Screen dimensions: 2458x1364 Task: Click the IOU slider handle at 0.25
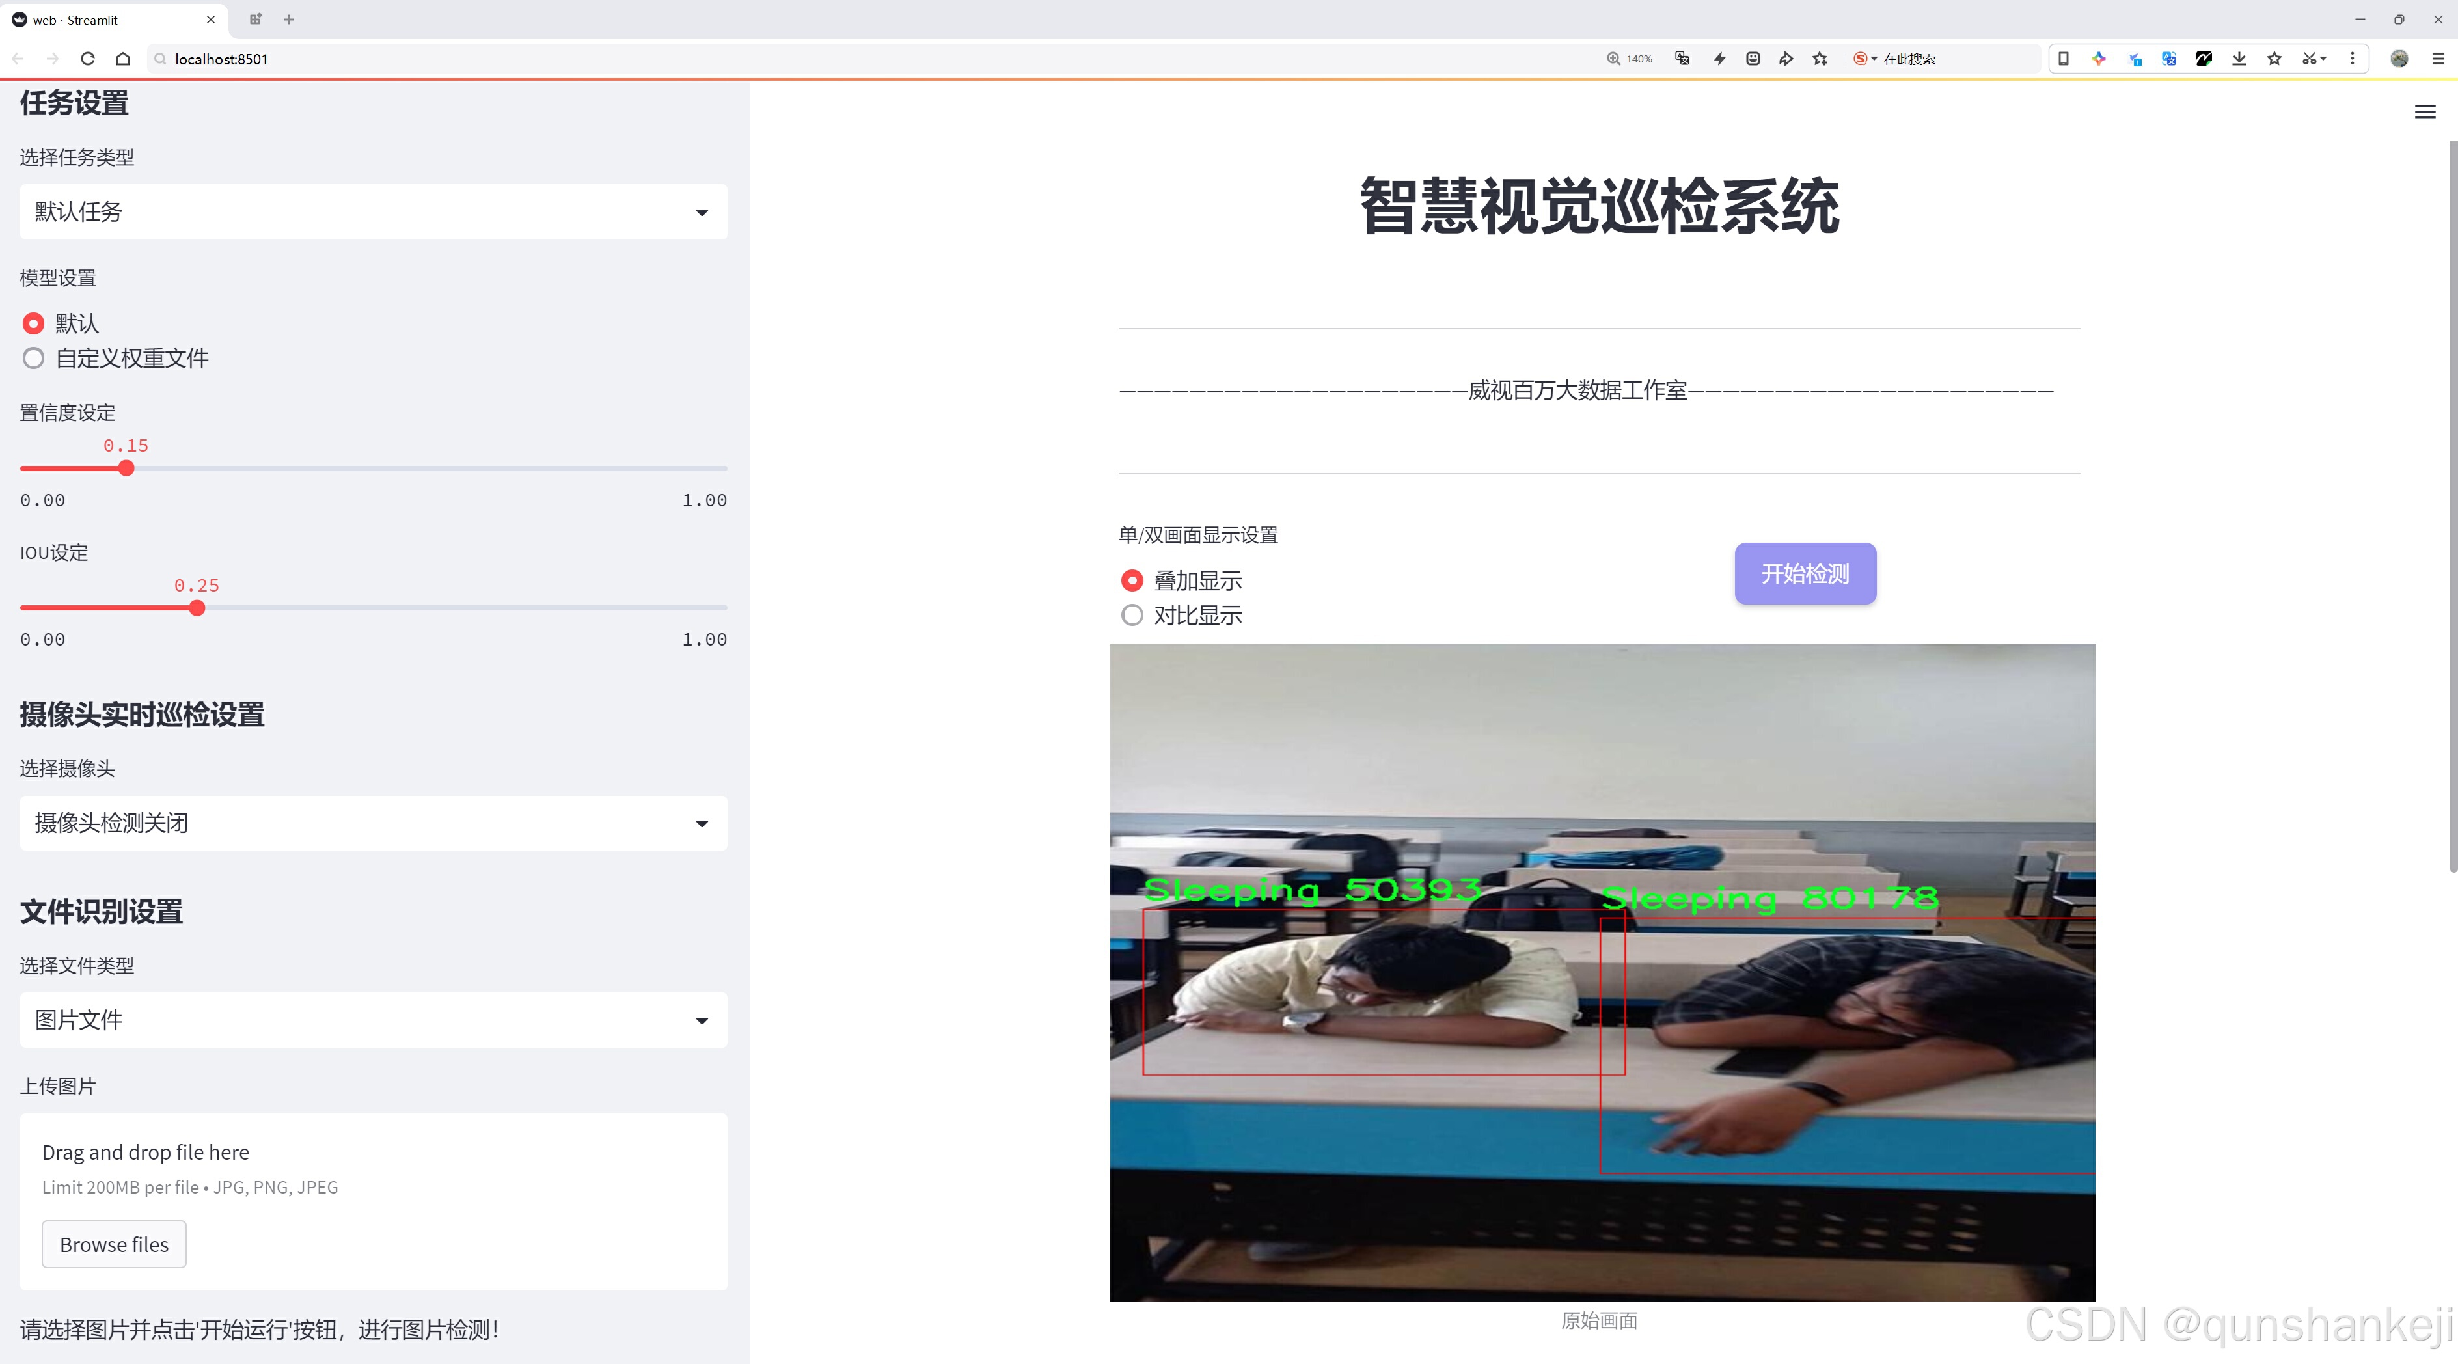[x=197, y=608]
